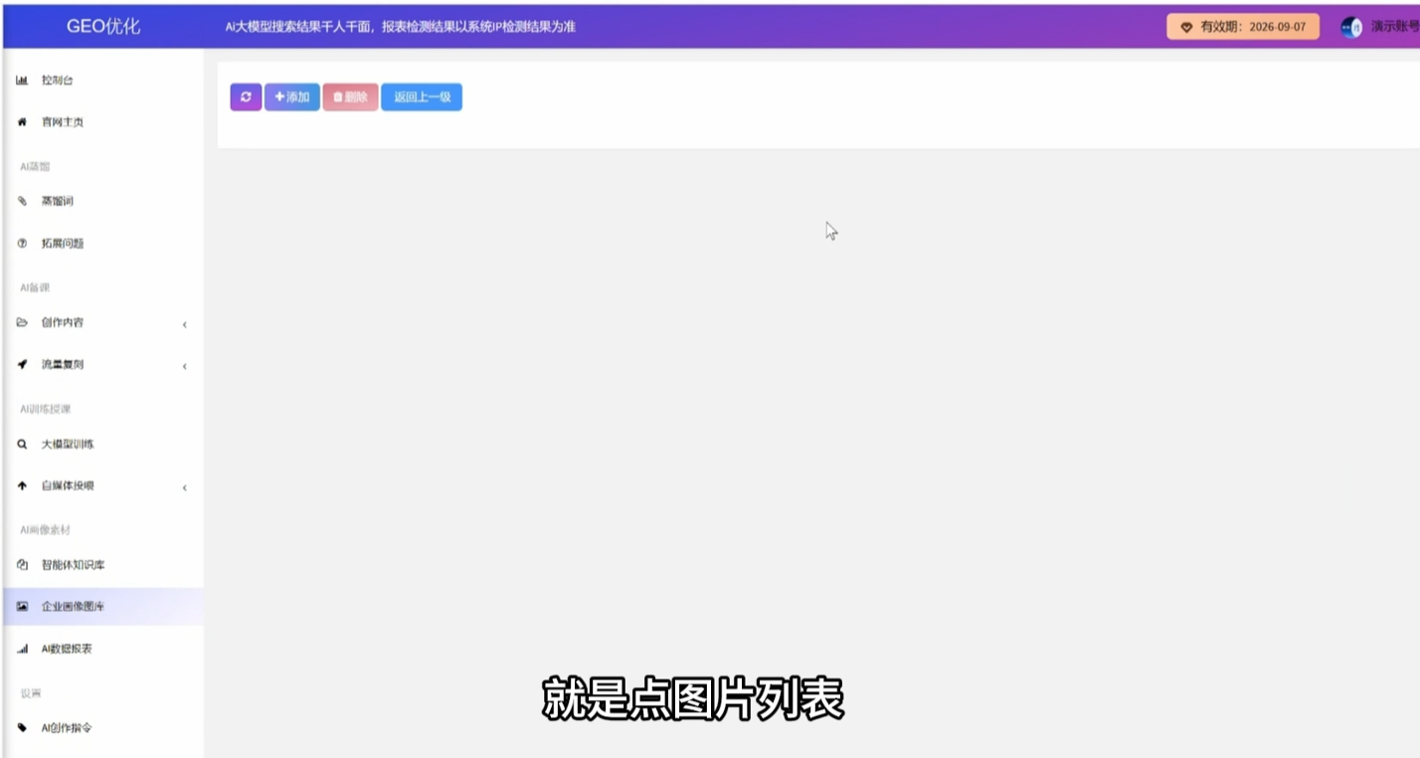
Task: Select the 控制台 dashboard icon
Action: pyautogui.click(x=21, y=80)
